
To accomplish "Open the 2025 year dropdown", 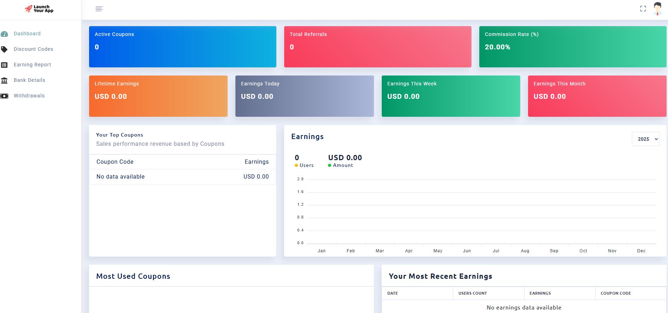I will (x=645, y=139).
